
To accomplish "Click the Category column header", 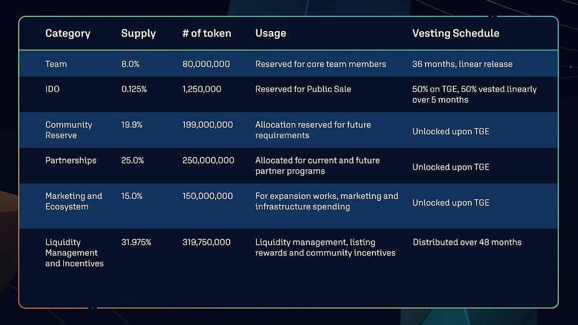I will click(68, 33).
